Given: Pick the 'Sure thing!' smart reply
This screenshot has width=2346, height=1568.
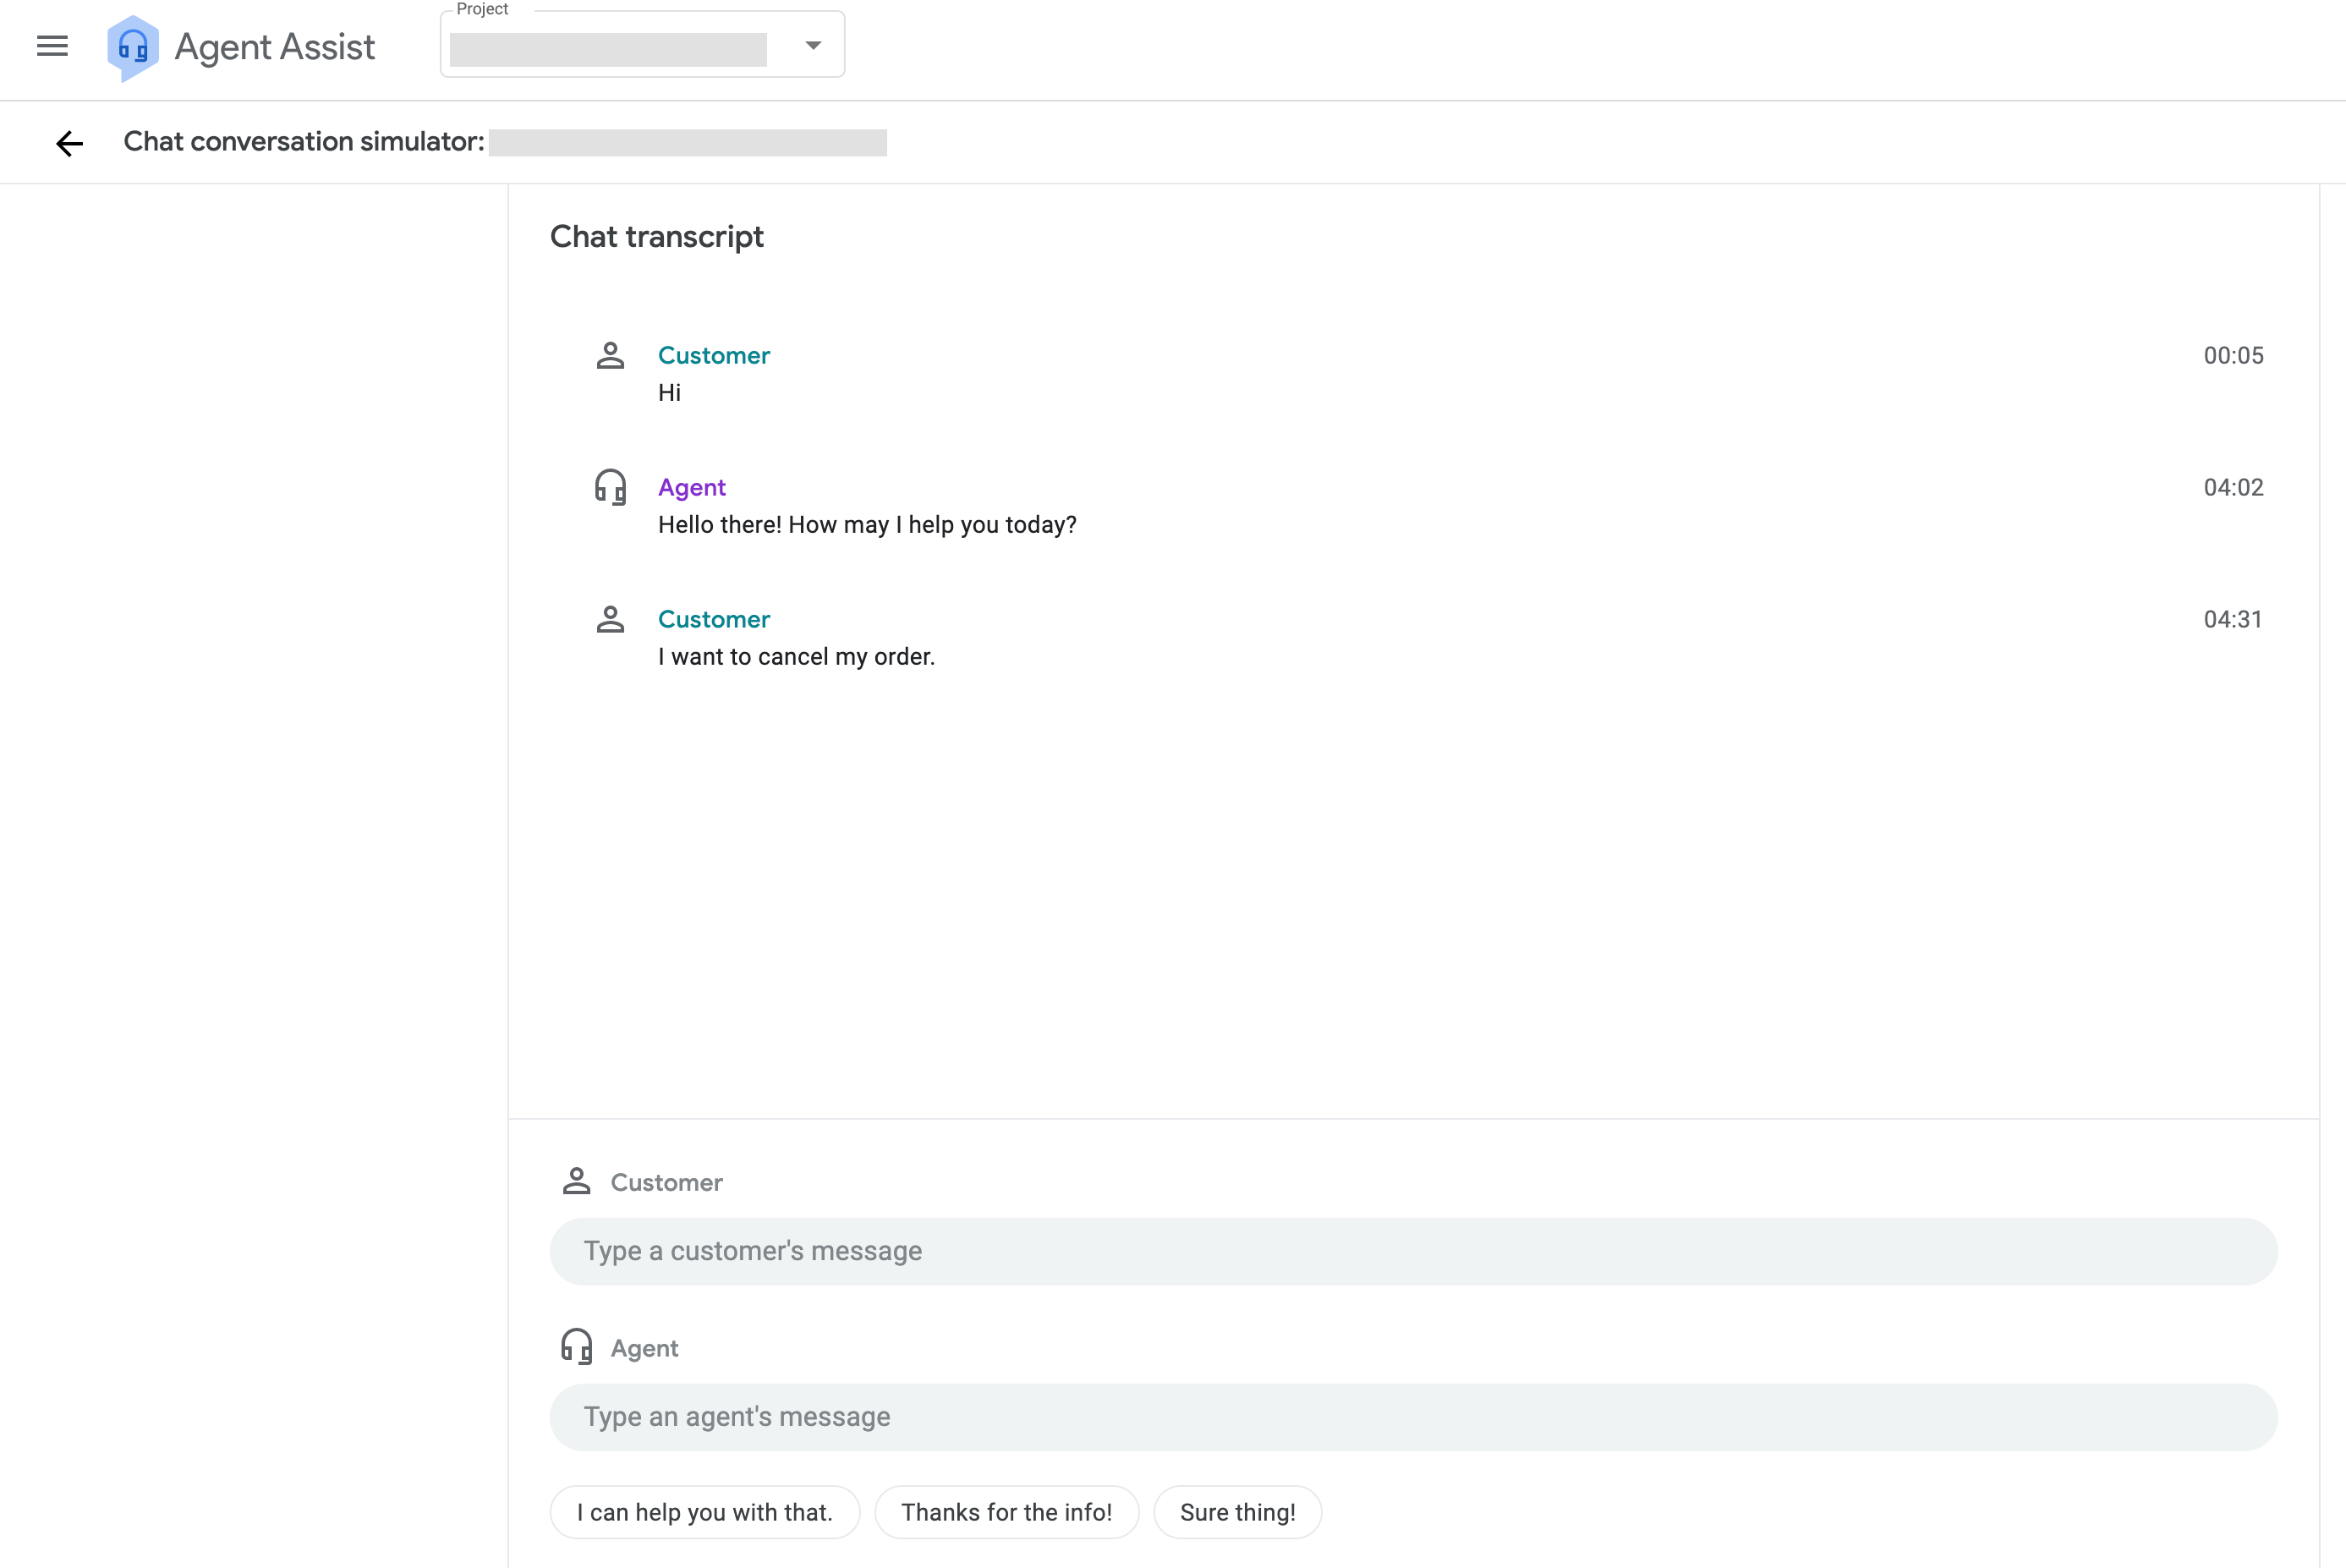Looking at the screenshot, I should (1237, 1512).
